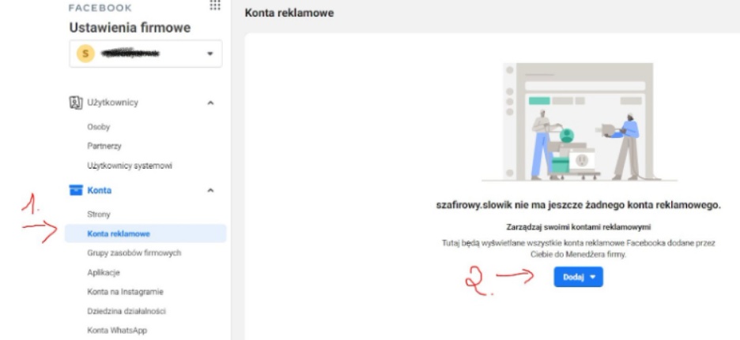The image size is (740, 340).
Task: Open Strony under Konta
Action: tap(99, 215)
